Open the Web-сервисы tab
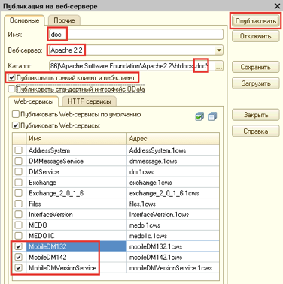 (x=33, y=101)
